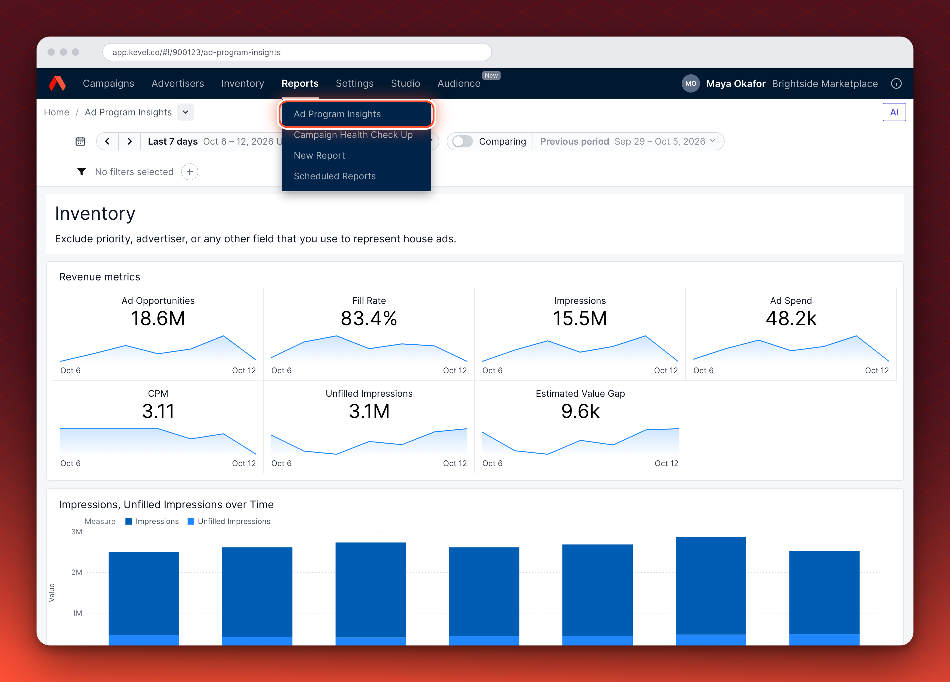Screen dimensions: 950x682
Task: Open the Studio nav item
Action: [x=406, y=83]
